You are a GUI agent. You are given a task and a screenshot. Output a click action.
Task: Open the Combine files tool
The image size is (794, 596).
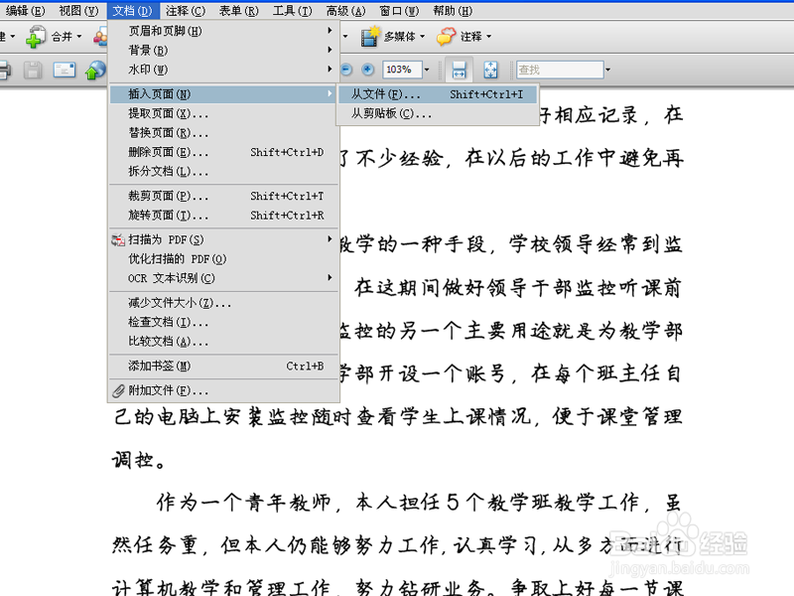coord(53,36)
